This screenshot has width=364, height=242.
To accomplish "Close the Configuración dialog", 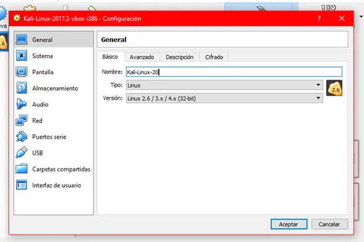I will [342, 18].
